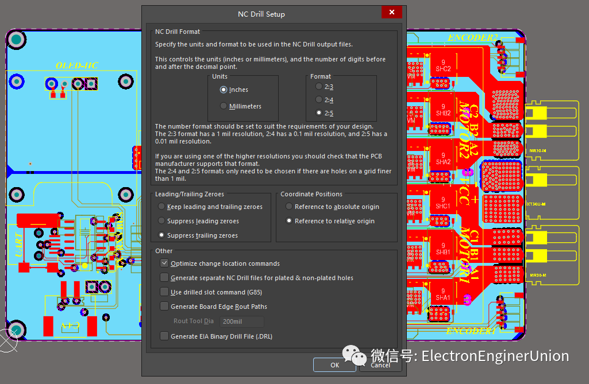Viewport: 589px width, 384px height.
Task: Select Suppress leading zeroes option
Action: [x=162, y=221]
